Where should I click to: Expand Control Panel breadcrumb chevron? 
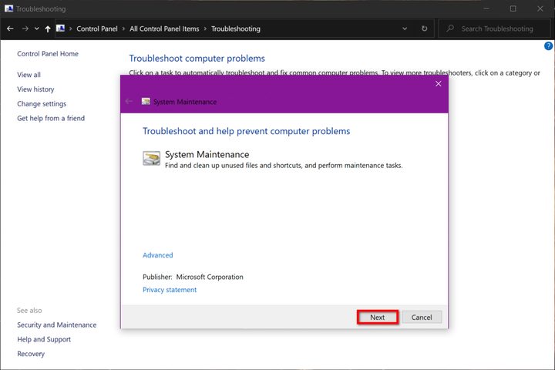(x=123, y=29)
